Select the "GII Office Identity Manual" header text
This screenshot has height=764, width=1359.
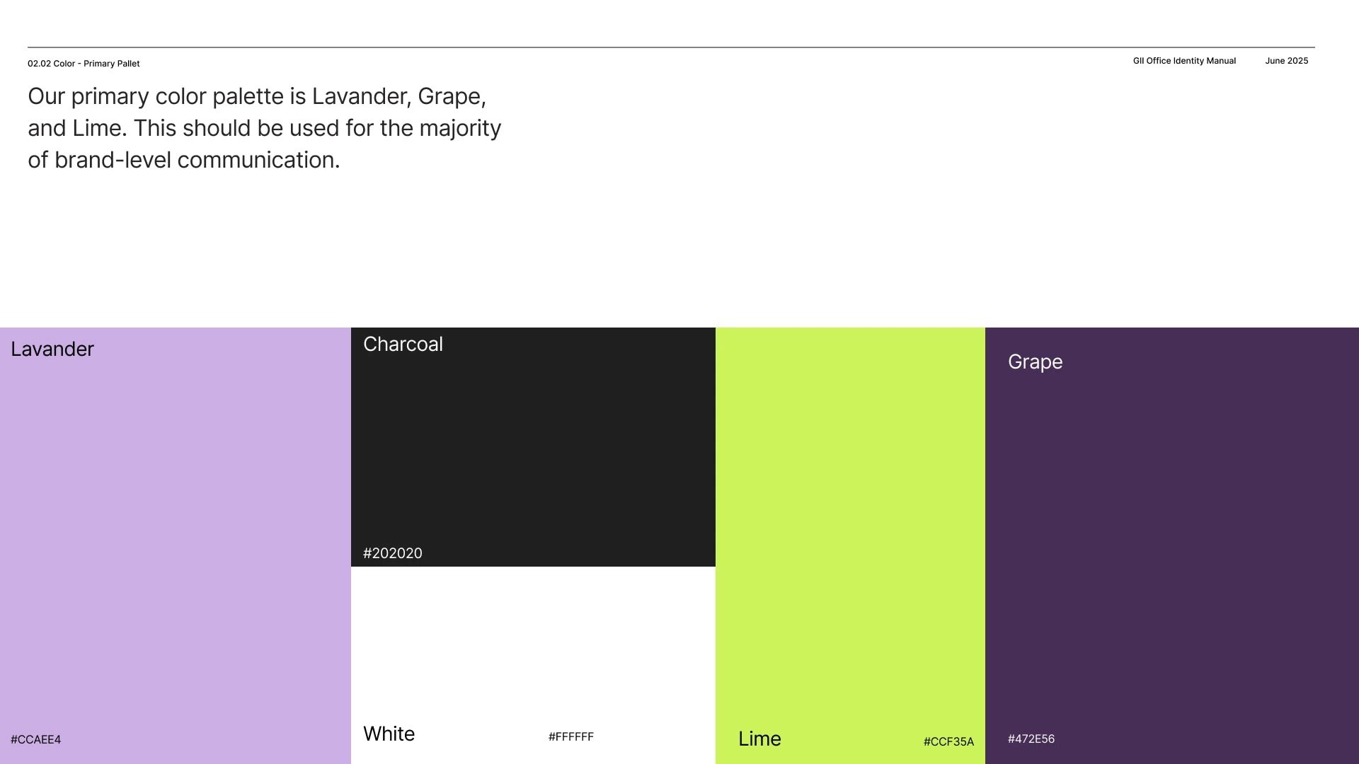1184,61
